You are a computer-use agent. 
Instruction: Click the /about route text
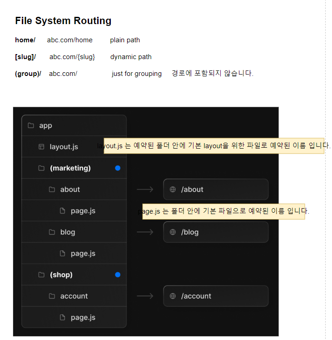click(192, 189)
